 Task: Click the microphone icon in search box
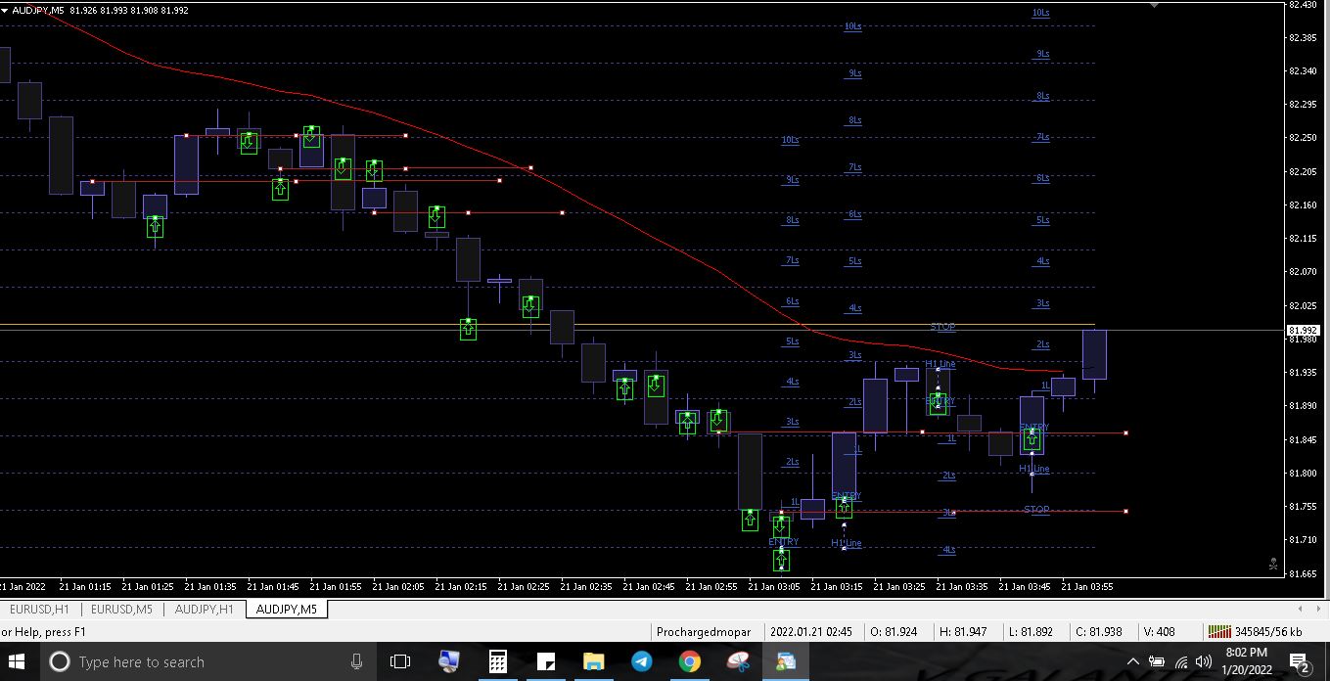tap(357, 662)
